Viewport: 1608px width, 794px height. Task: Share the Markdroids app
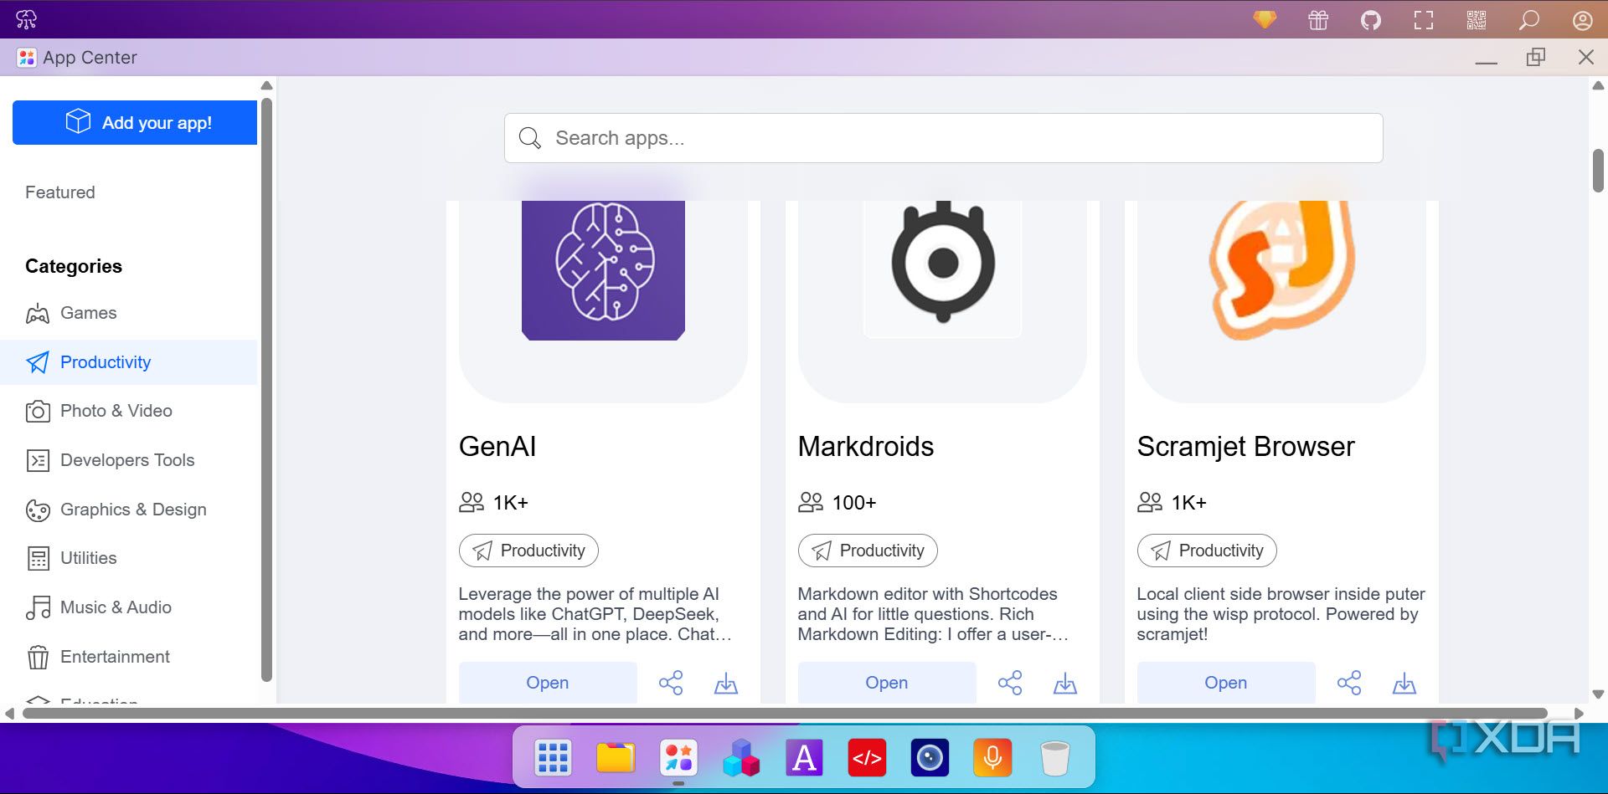pos(1010,683)
